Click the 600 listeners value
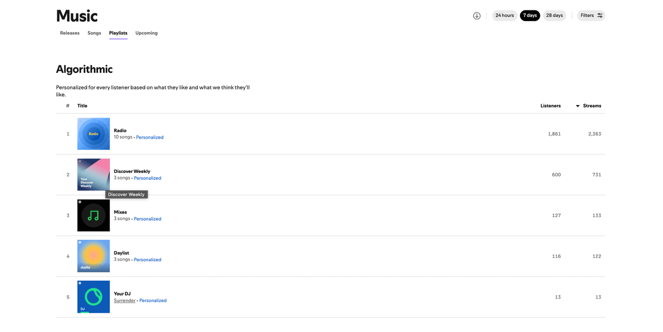The width and height of the screenshot is (663, 332). (556, 175)
